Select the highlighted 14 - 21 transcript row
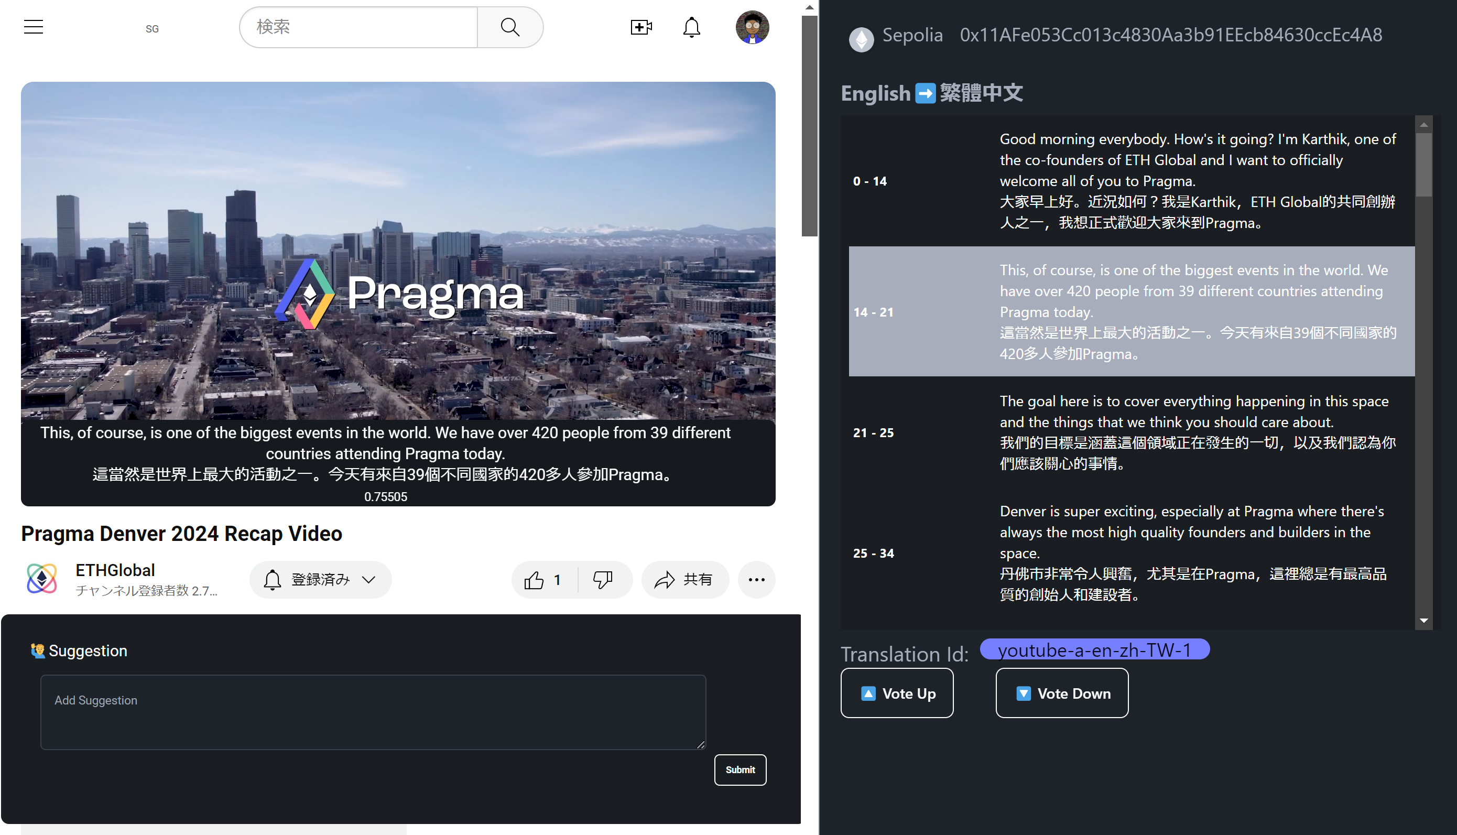This screenshot has width=1457, height=835. 1132,311
